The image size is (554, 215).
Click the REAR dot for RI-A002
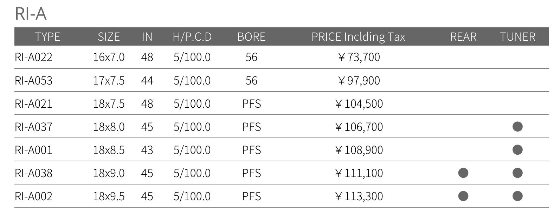point(463,196)
